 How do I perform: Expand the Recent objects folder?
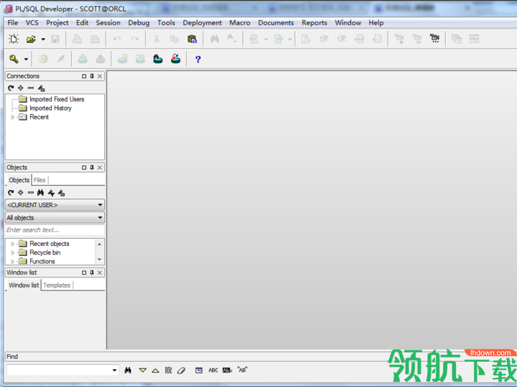pyautogui.click(x=12, y=243)
